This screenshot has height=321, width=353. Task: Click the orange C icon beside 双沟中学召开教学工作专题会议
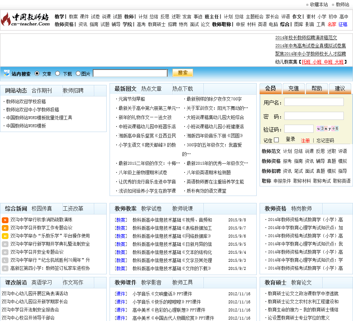tap(5, 228)
